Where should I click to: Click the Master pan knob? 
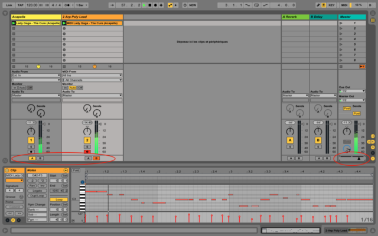[347, 131]
